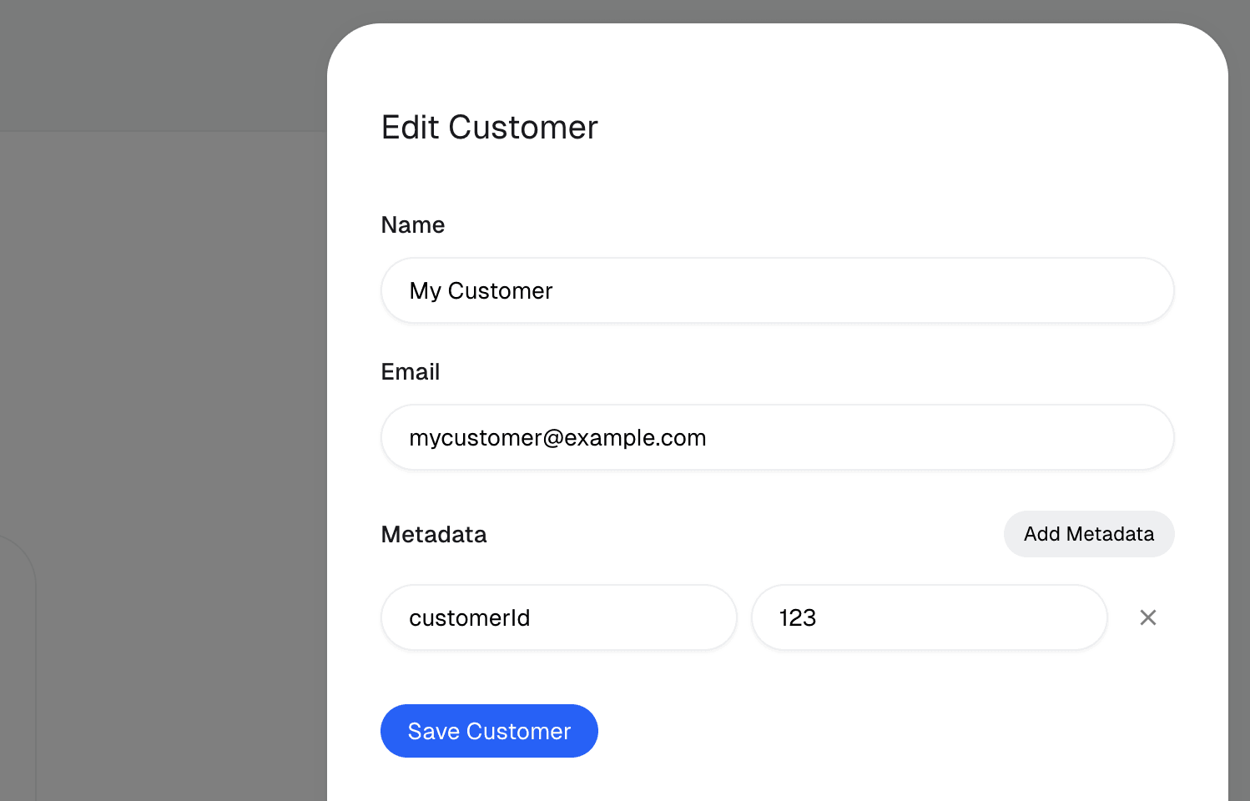Click the Email field label
This screenshot has height=801, width=1250.
click(411, 372)
